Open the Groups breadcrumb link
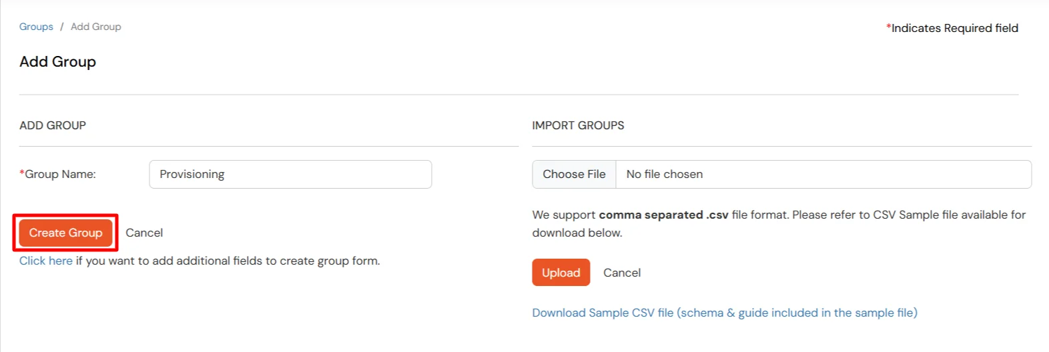Viewport: 1049px width, 352px height. coord(36,27)
